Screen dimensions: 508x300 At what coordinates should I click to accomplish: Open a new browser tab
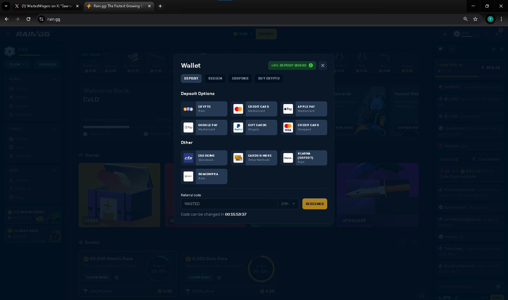(x=160, y=6)
